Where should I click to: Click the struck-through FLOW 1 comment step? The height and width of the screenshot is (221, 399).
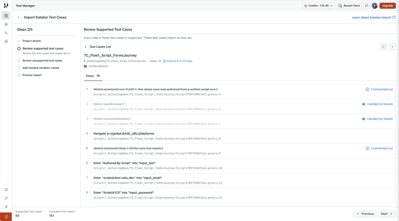pos(155,89)
